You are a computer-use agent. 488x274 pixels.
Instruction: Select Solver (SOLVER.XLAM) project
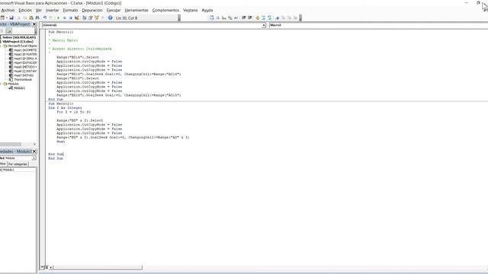pos(19,37)
